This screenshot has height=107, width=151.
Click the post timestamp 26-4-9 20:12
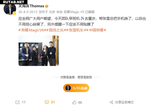[x=28, y=12]
